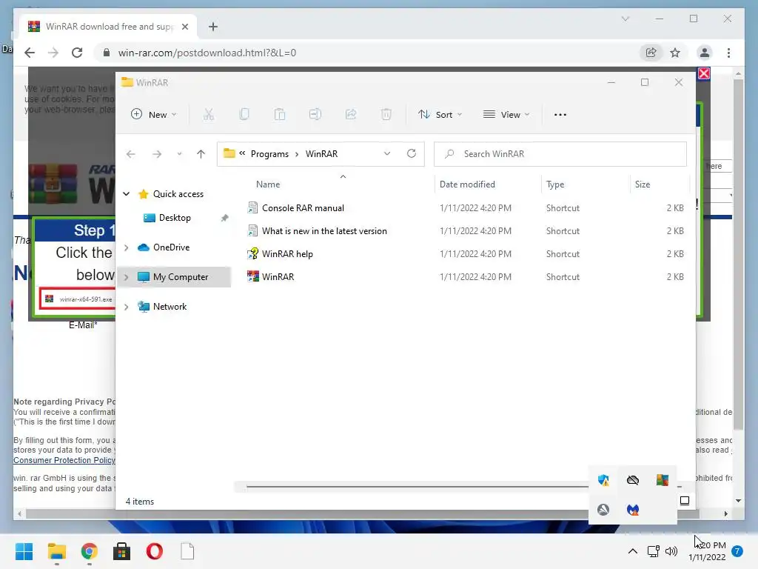758x569 pixels.
Task: Click the Console RAR manual file icon
Action: pos(253,207)
